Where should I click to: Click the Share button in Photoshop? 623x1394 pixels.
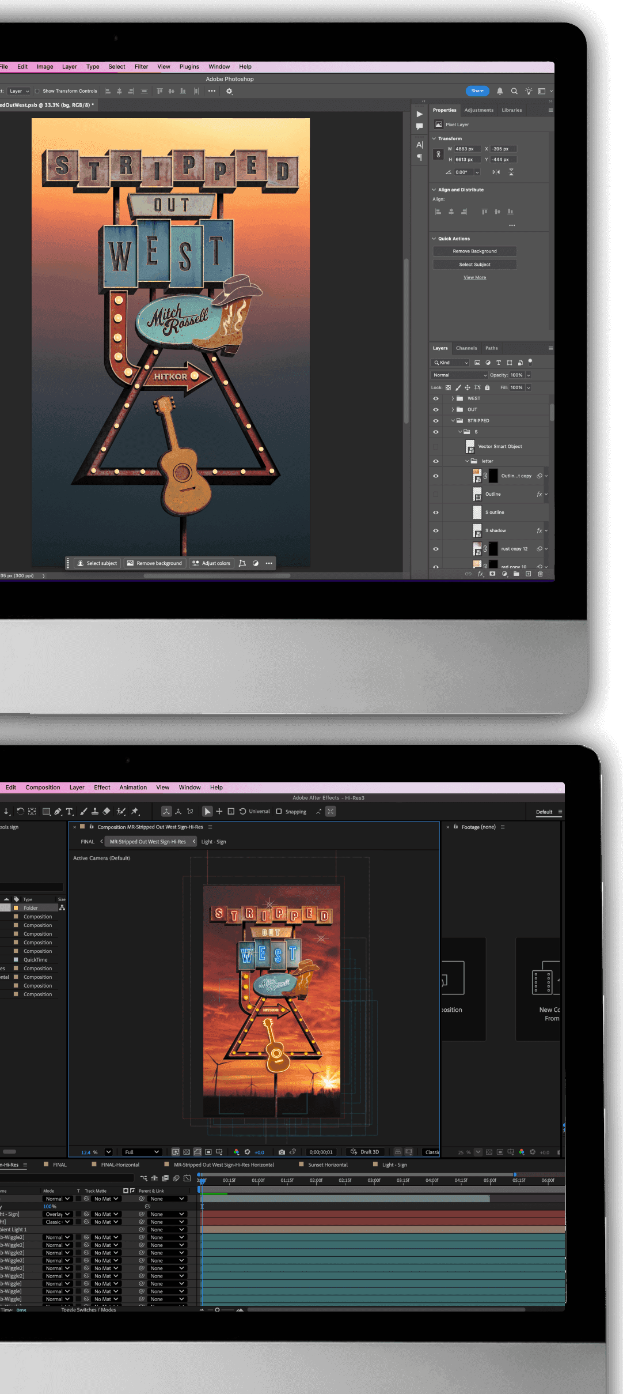pos(477,91)
